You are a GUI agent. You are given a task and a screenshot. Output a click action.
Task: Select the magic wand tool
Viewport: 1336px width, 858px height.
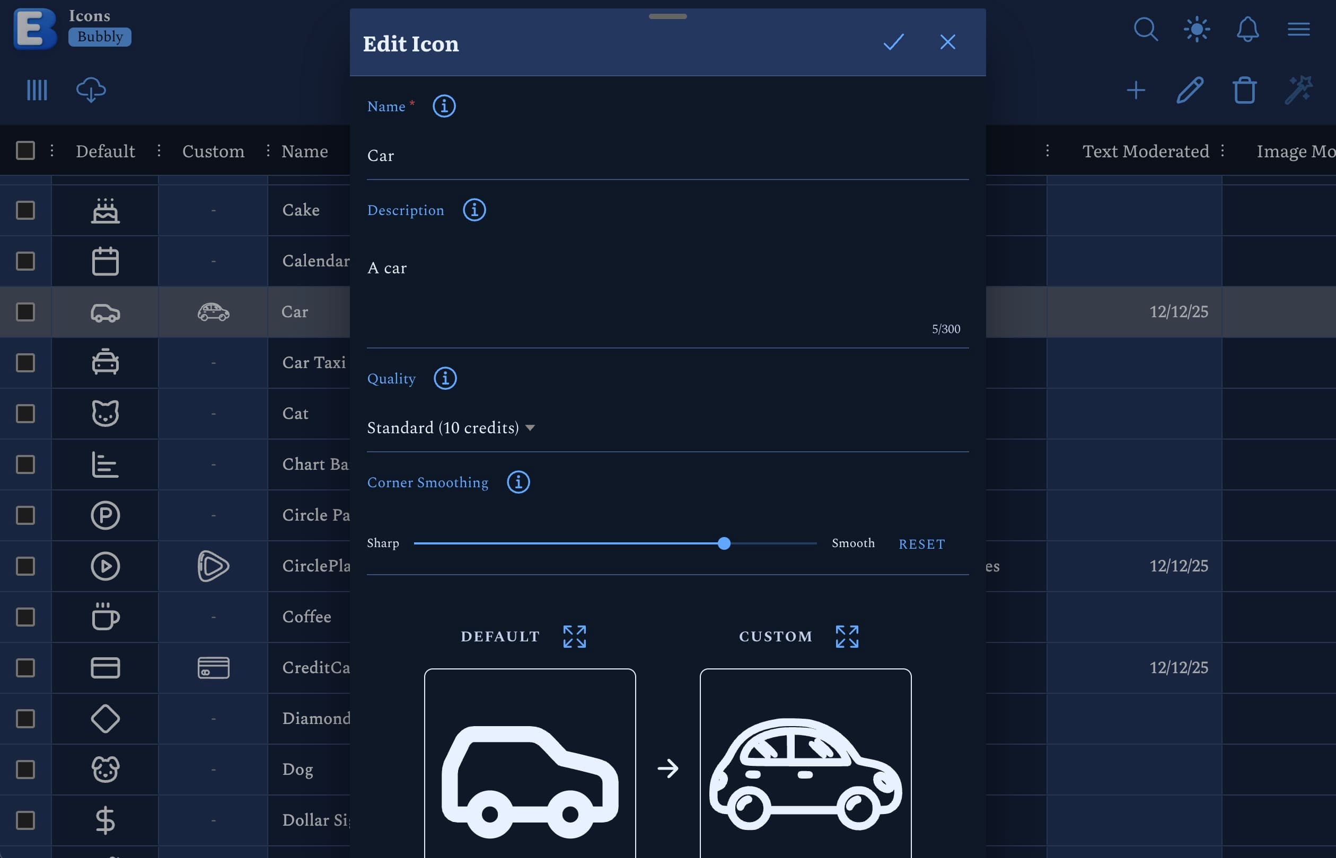[1299, 89]
